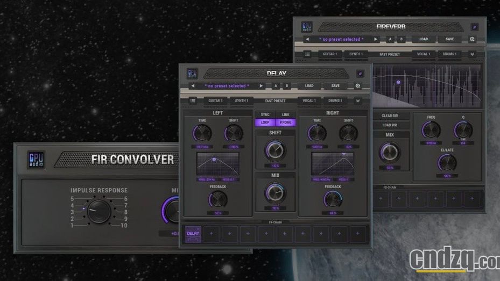Click the Left TIME knob in Delay
The width and height of the screenshot is (500, 281).
202,133
